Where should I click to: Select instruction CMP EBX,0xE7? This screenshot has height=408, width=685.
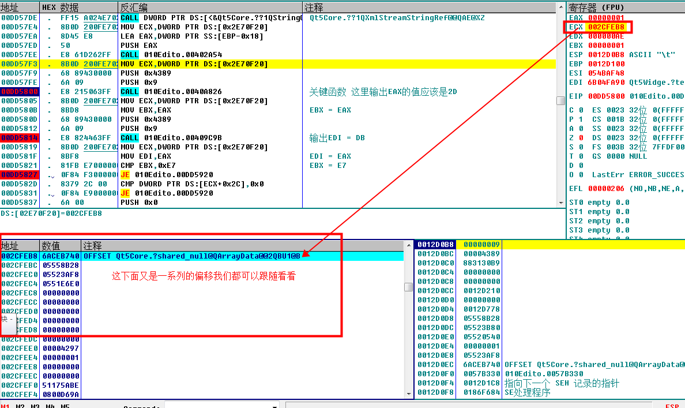(x=148, y=166)
